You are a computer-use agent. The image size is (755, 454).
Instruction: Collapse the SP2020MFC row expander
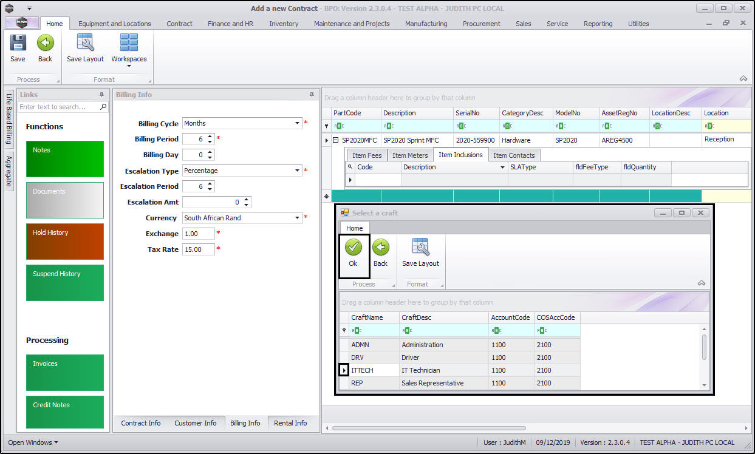click(x=335, y=140)
